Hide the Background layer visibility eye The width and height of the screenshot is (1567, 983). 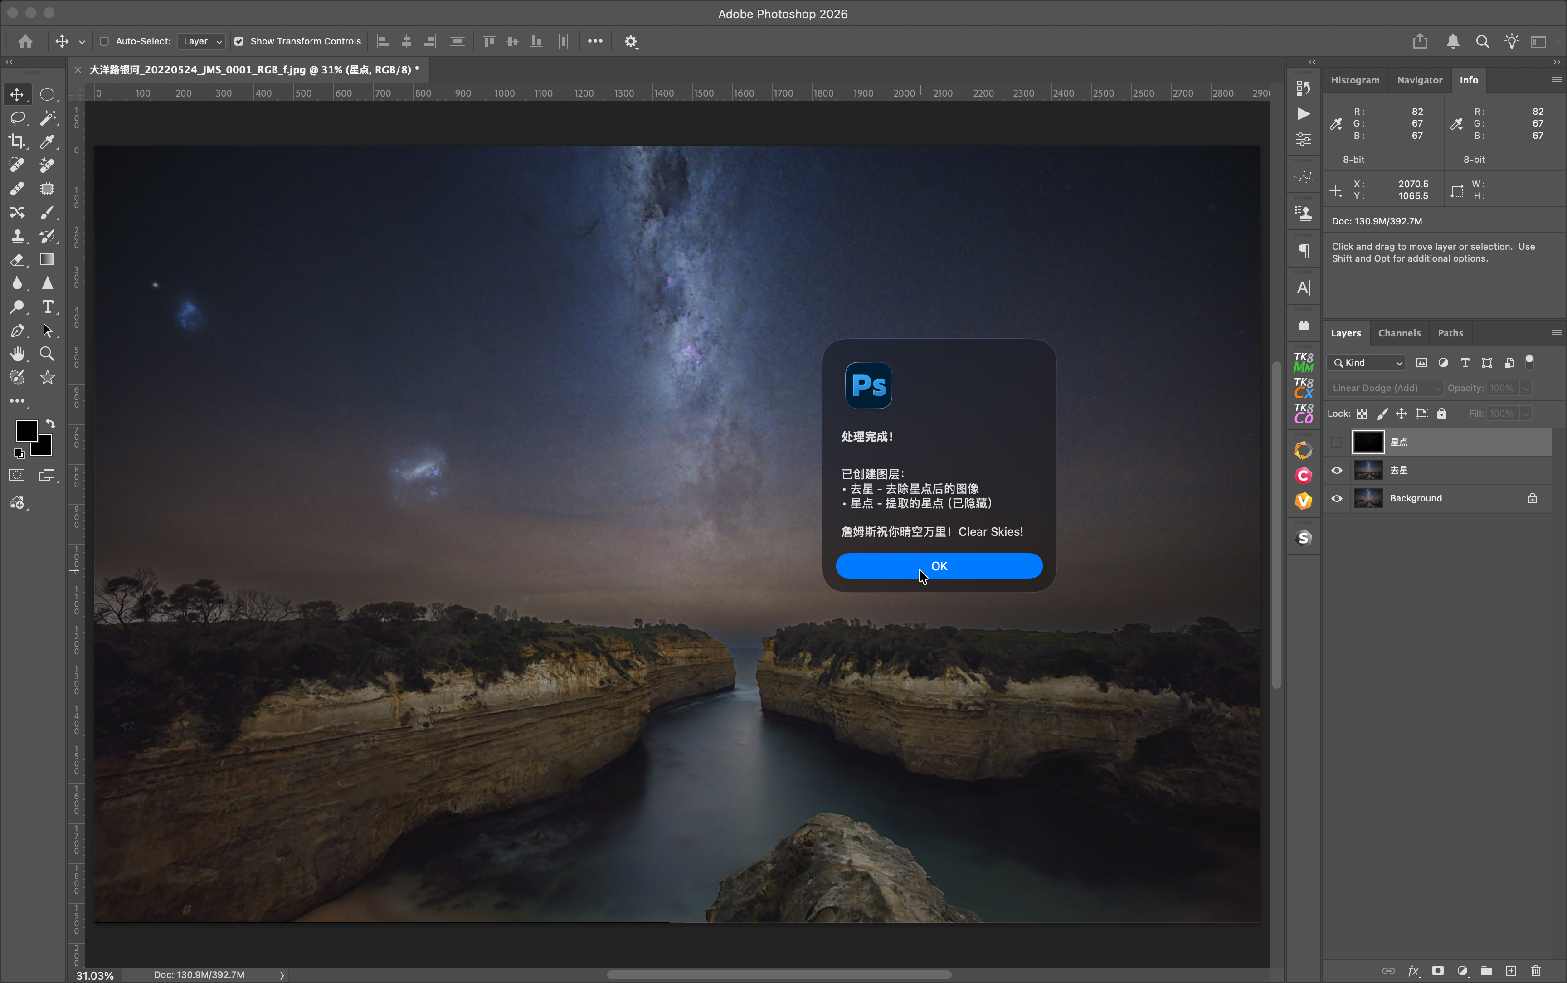tap(1336, 499)
